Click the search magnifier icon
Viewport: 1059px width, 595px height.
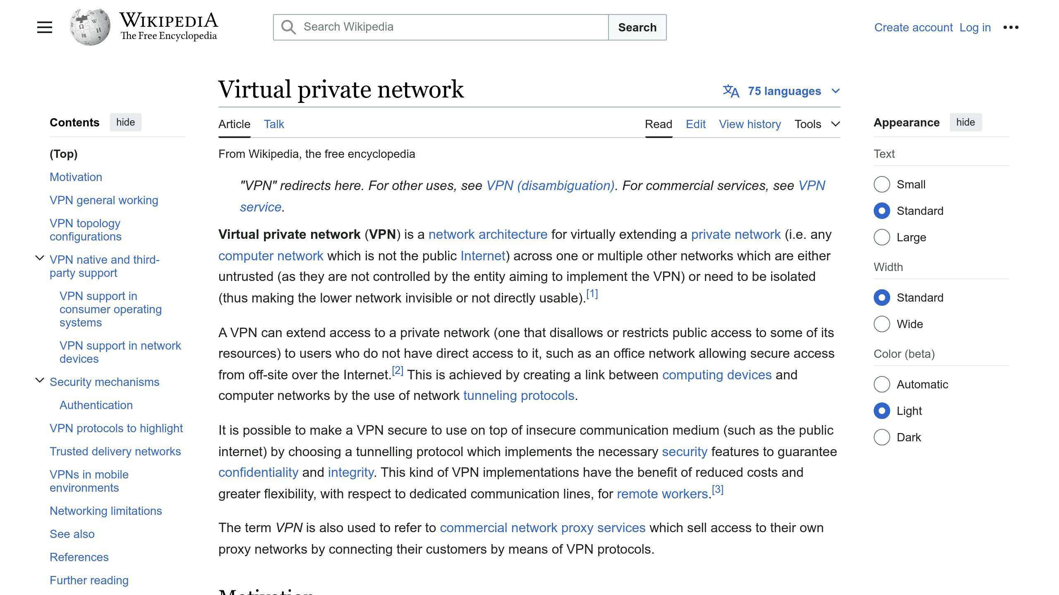[288, 27]
